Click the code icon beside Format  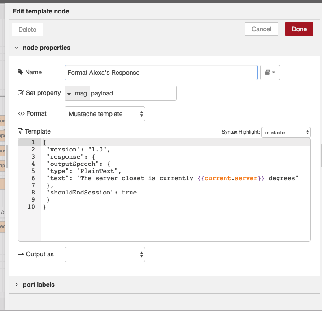[21, 113]
